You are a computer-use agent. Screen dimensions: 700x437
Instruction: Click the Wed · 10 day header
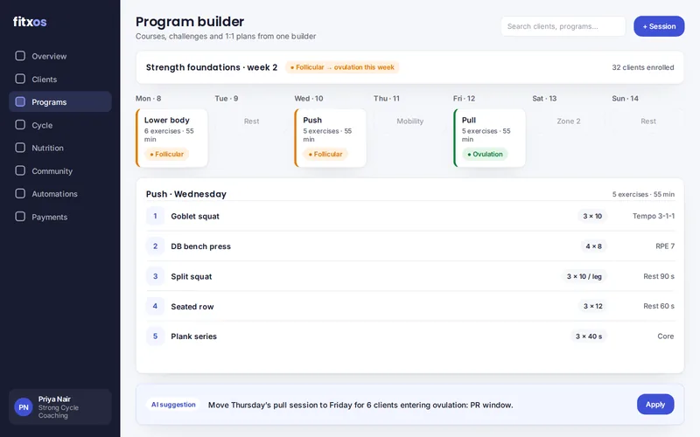click(x=309, y=99)
